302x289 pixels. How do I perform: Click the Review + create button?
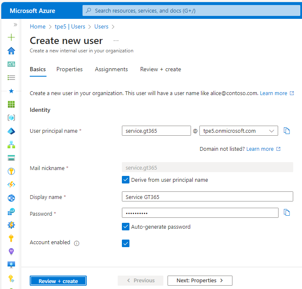pos(58,281)
